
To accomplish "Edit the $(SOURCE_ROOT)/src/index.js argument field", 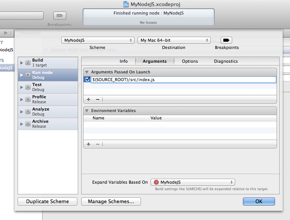I will pos(184,80).
